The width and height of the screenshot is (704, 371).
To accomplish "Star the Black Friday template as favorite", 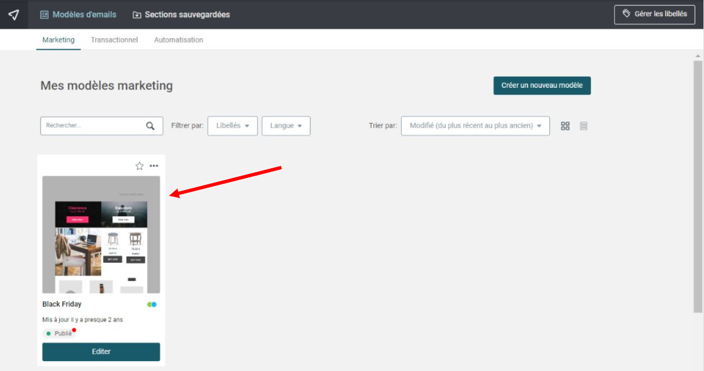I will click(x=140, y=166).
